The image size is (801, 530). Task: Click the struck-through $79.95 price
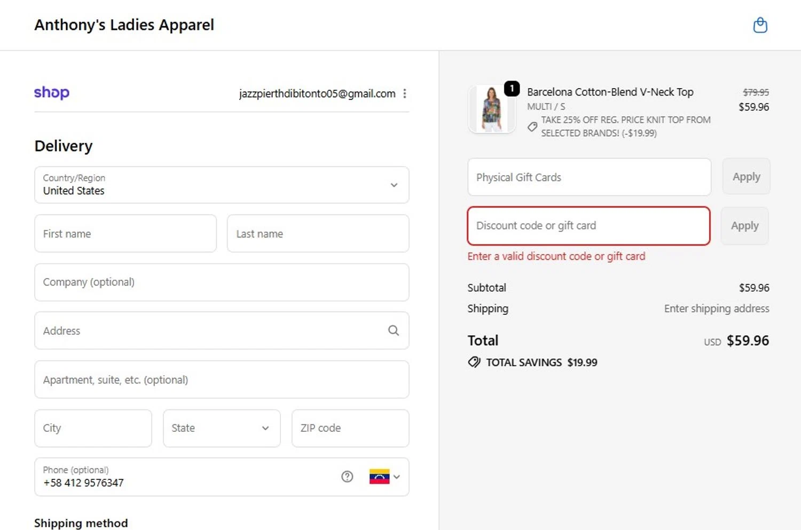pyautogui.click(x=756, y=92)
